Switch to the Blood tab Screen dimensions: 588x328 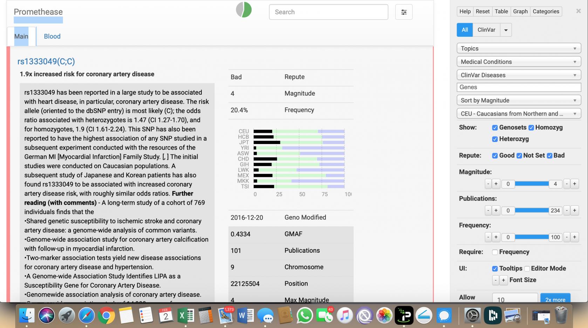(x=52, y=36)
